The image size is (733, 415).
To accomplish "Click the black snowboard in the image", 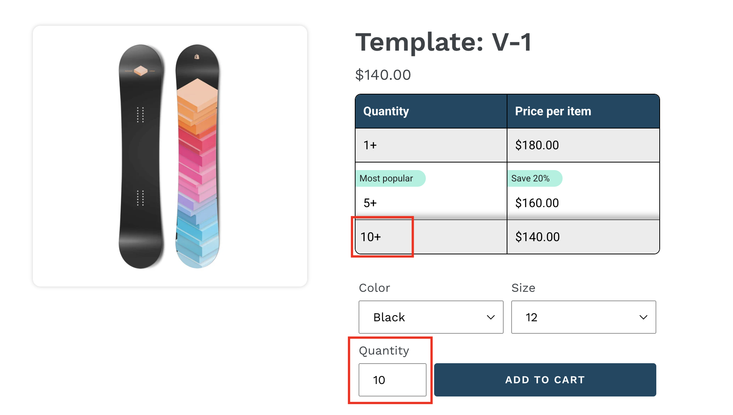I will tap(141, 156).
